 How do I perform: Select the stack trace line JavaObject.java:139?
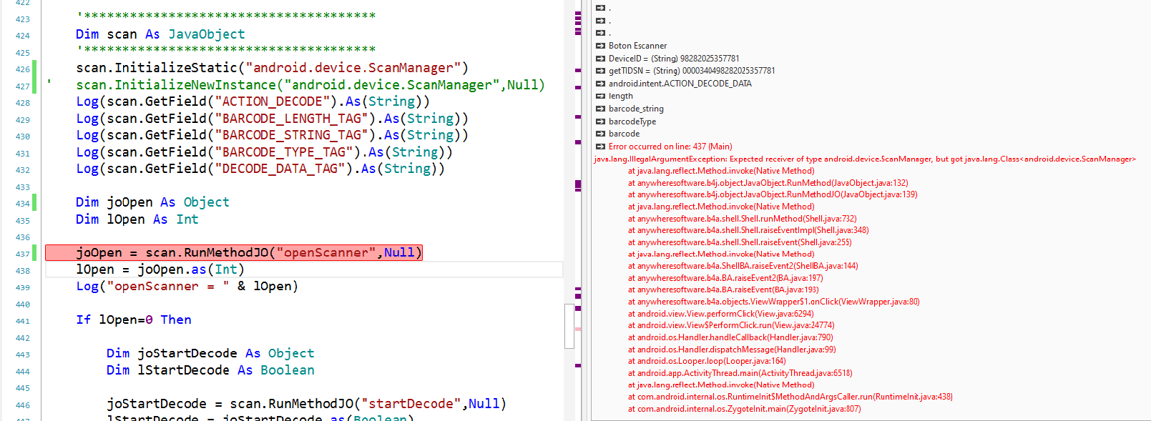point(773,194)
